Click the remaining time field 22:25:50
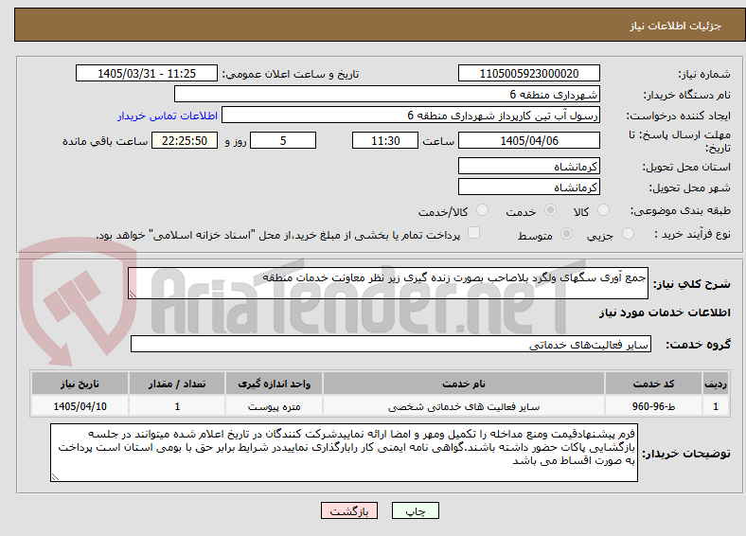Image resolution: width=746 pixels, height=536 pixels. [x=185, y=140]
